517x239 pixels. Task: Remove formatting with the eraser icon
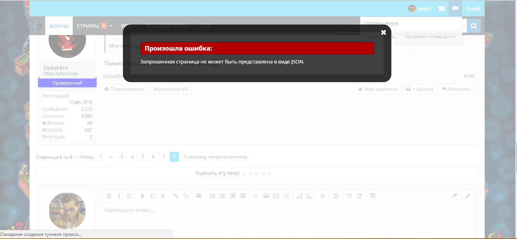tap(454, 196)
